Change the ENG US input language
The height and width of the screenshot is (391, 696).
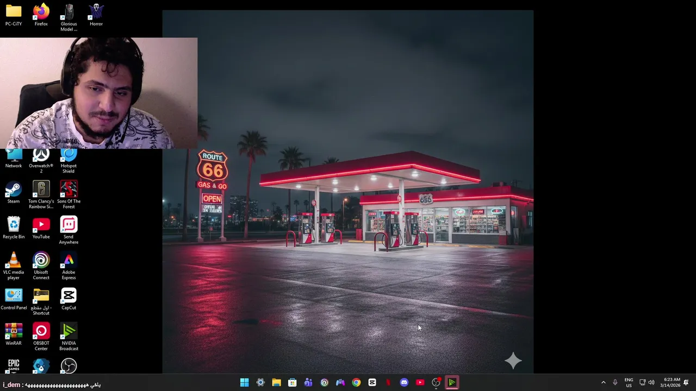(629, 382)
